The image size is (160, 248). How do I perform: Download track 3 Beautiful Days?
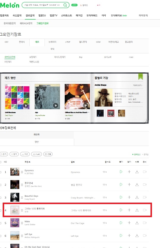137,197
